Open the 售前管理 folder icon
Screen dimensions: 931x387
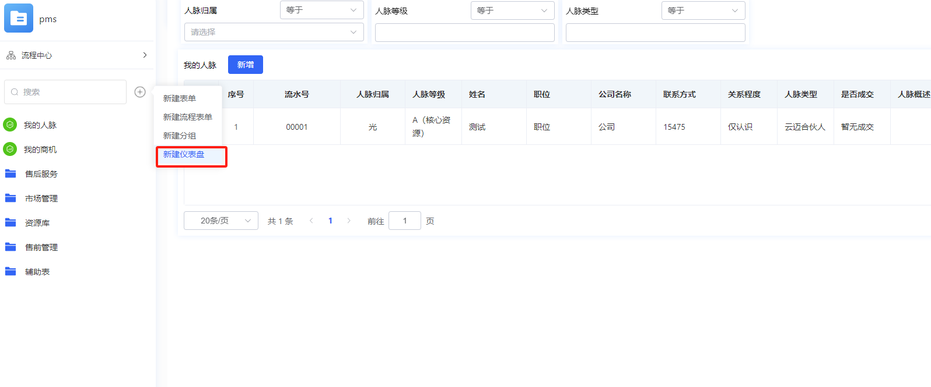pyautogui.click(x=10, y=247)
